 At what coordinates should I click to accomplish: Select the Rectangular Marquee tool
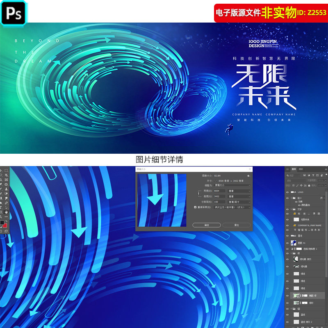[x=6, y=171]
